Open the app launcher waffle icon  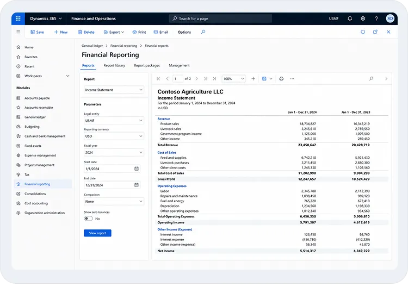pos(18,18)
